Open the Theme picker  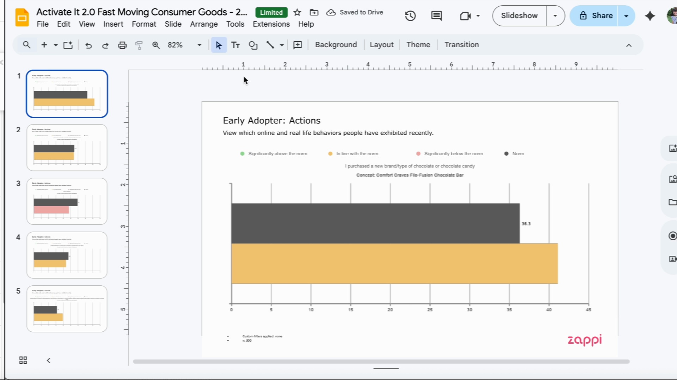point(418,45)
